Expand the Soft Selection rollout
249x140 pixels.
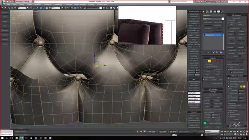(213, 89)
